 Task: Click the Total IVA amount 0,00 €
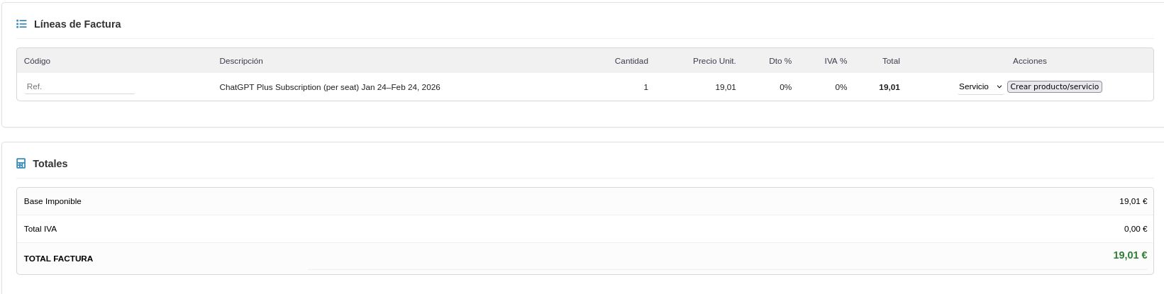pyautogui.click(x=1135, y=229)
